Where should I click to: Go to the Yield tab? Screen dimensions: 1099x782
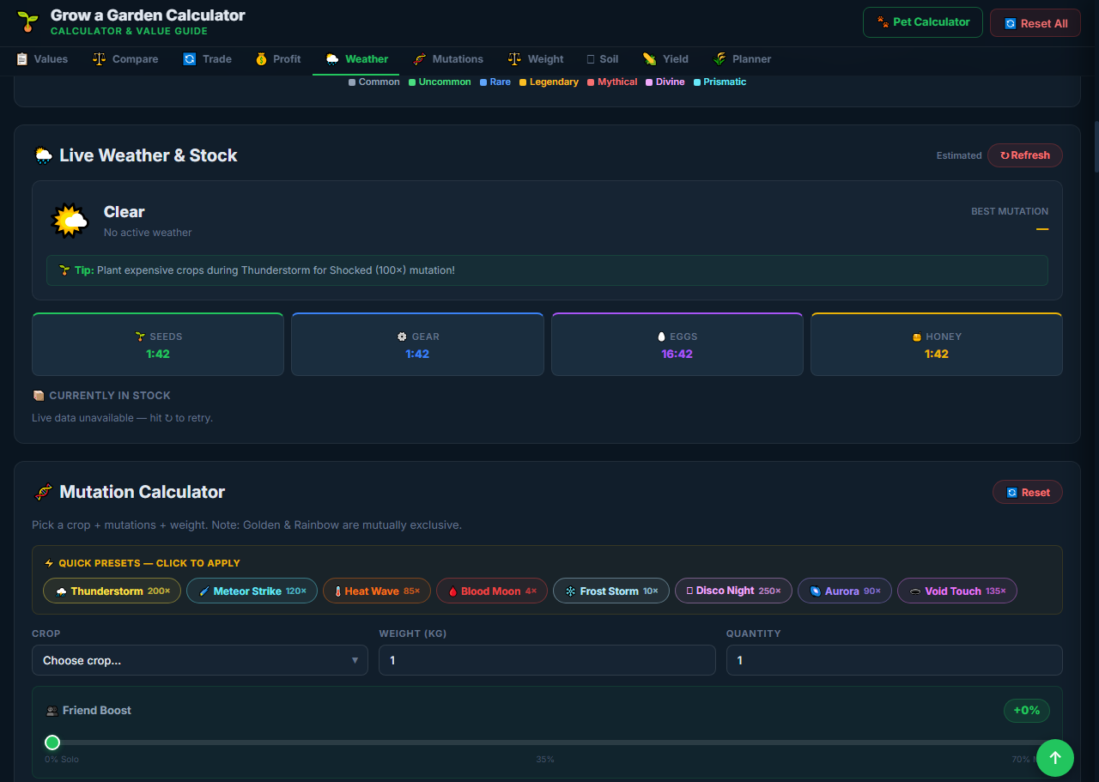point(665,59)
